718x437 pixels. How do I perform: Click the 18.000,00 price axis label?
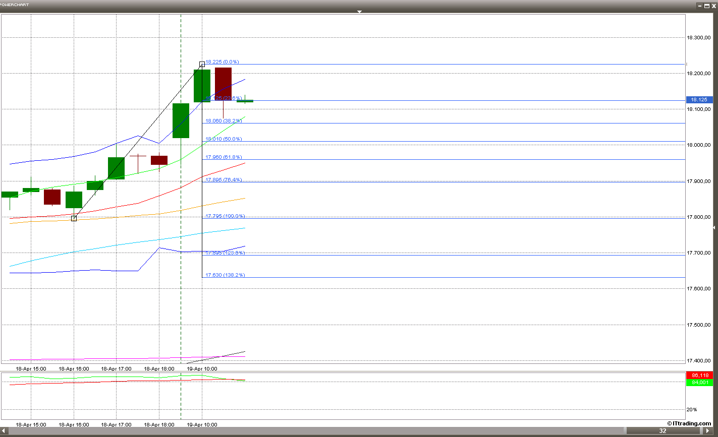pyautogui.click(x=700, y=145)
